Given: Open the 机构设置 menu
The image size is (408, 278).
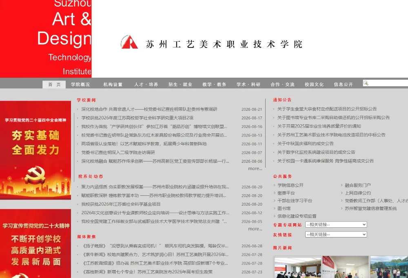Looking at the screenshot, I should click(113, 84).
